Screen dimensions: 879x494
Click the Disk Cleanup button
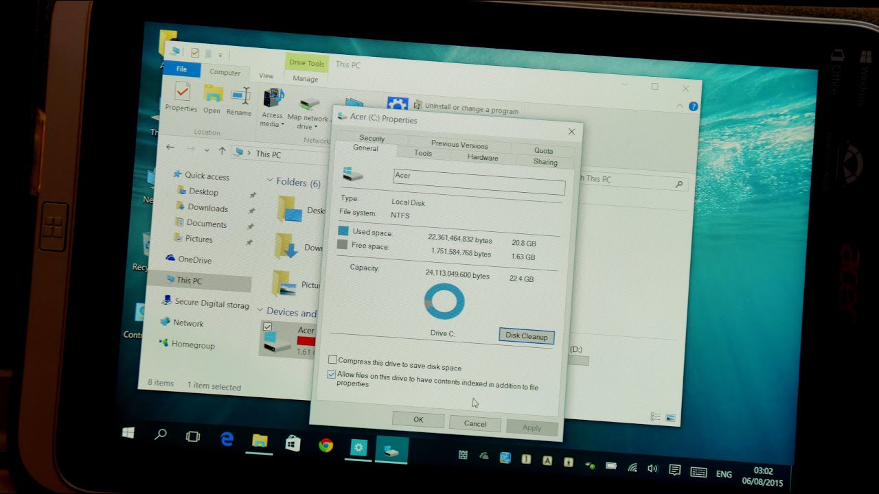tap(527, 336)
